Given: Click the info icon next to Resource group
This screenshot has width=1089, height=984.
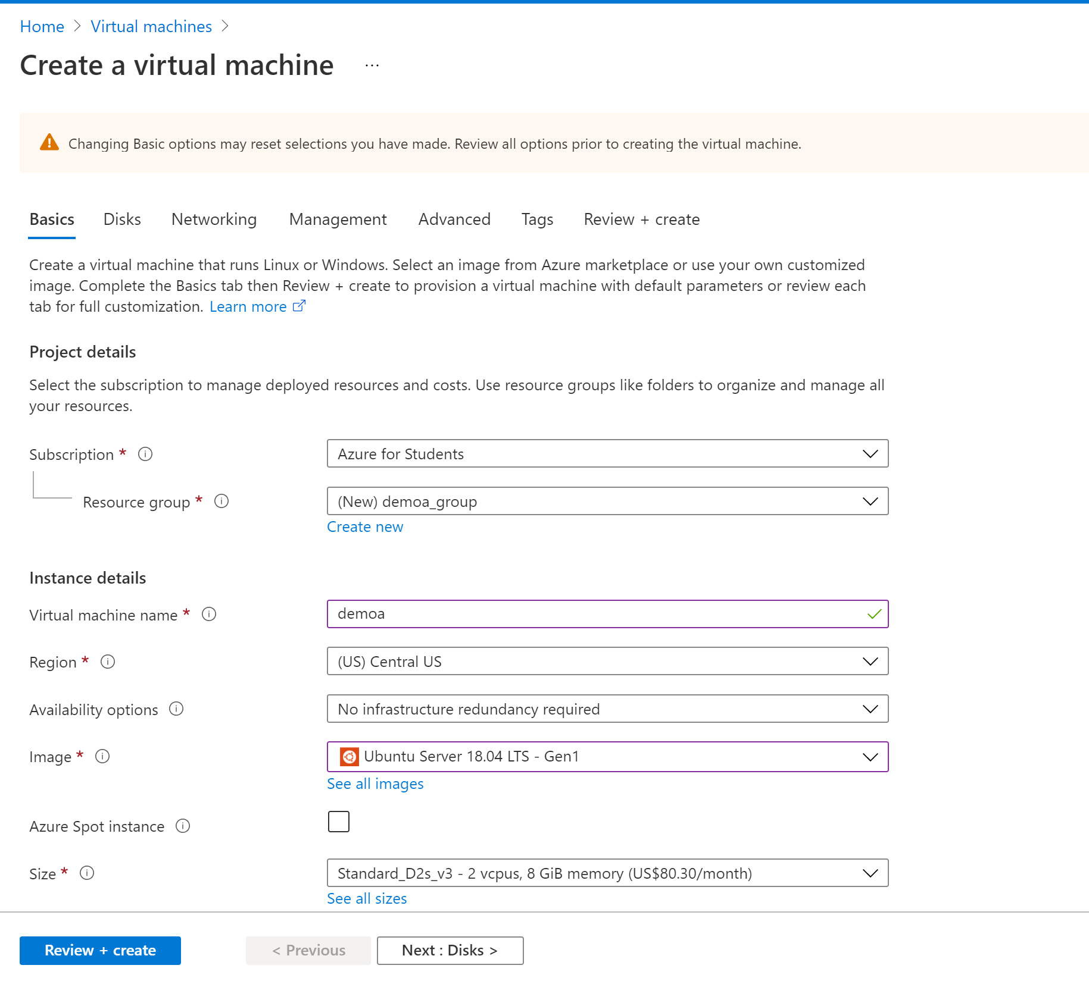Looking at the screenshot, I should point(221,501).
